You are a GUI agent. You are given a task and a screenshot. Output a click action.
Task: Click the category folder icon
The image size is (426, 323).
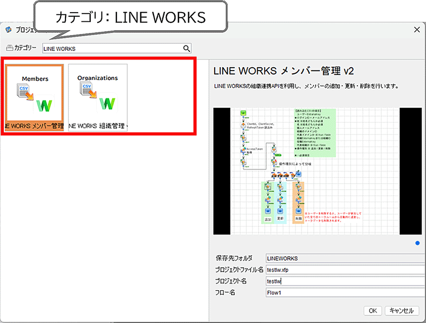click(x=9, y=48)
